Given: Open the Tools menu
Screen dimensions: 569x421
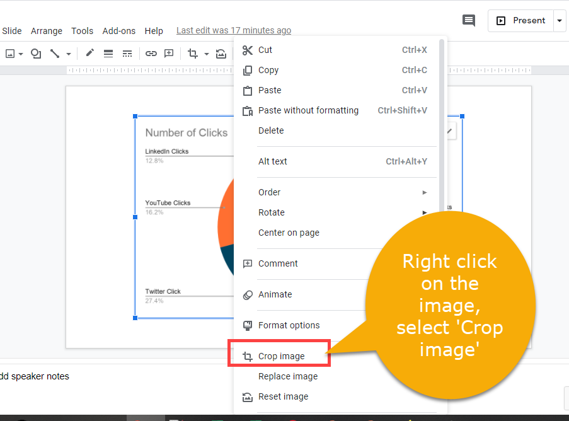Looking at the screenshot, I should [83, 31].
